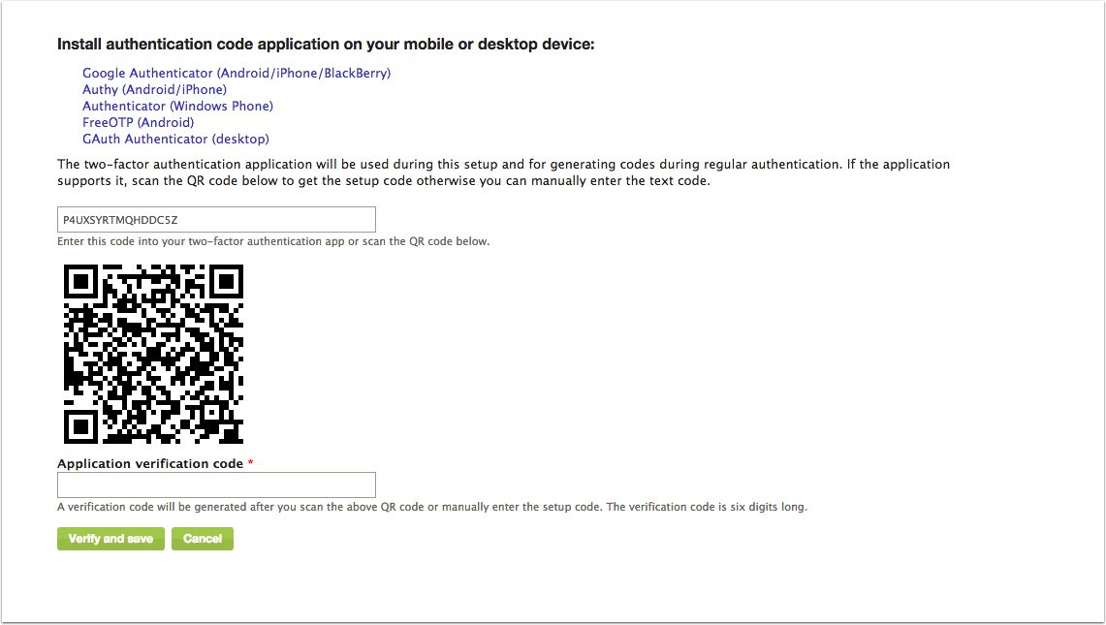
Task: Follow the Authy (Android/iPhone) link
Action: tap(154, 89)
